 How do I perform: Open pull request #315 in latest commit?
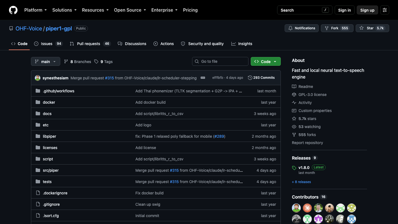click(x=109, y=78)
